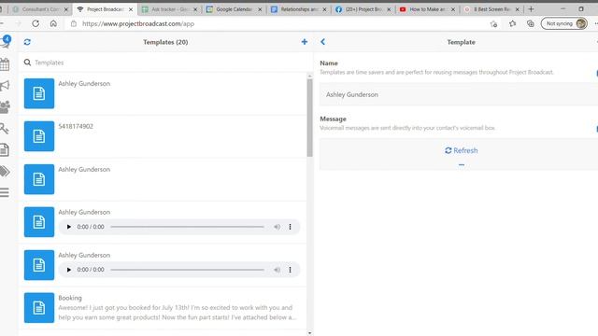This screenshot has width=598, height=336.
Task: Click the scrollbar down arrow in templates list
Action: 309,333
